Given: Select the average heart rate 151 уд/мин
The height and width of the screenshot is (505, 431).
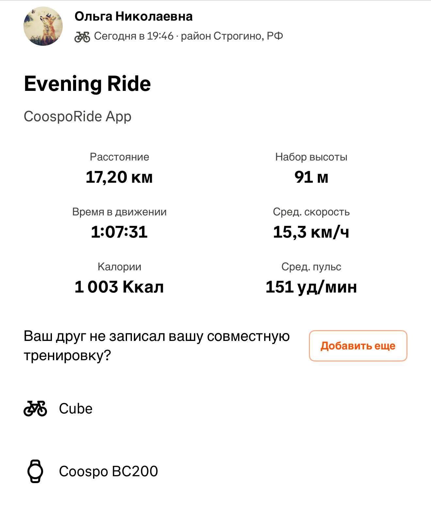Looking at the screenshot, I should 311,287.
